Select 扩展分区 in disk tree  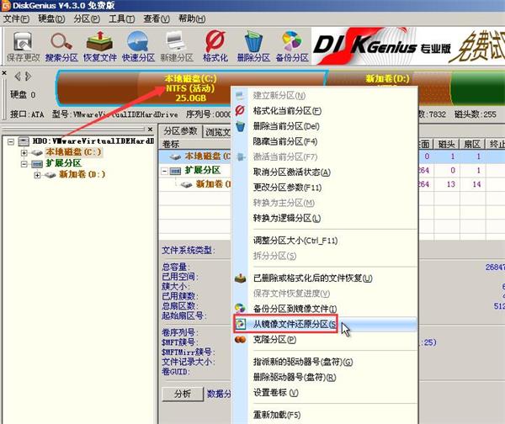coord(63,163)
